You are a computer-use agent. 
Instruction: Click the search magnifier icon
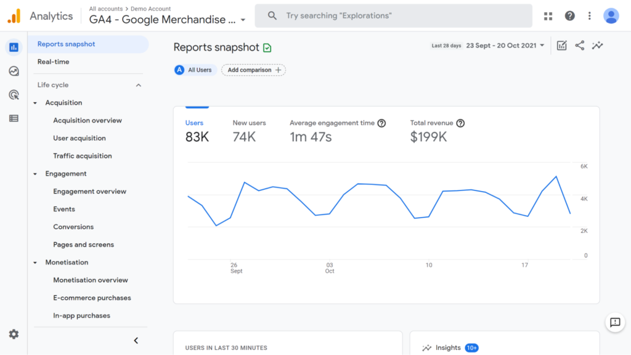[x=272, y=15]
